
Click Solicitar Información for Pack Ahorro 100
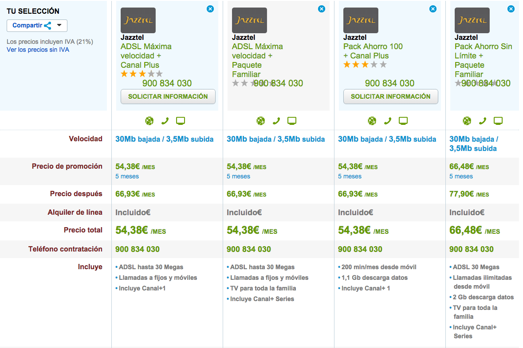point(390,97)
